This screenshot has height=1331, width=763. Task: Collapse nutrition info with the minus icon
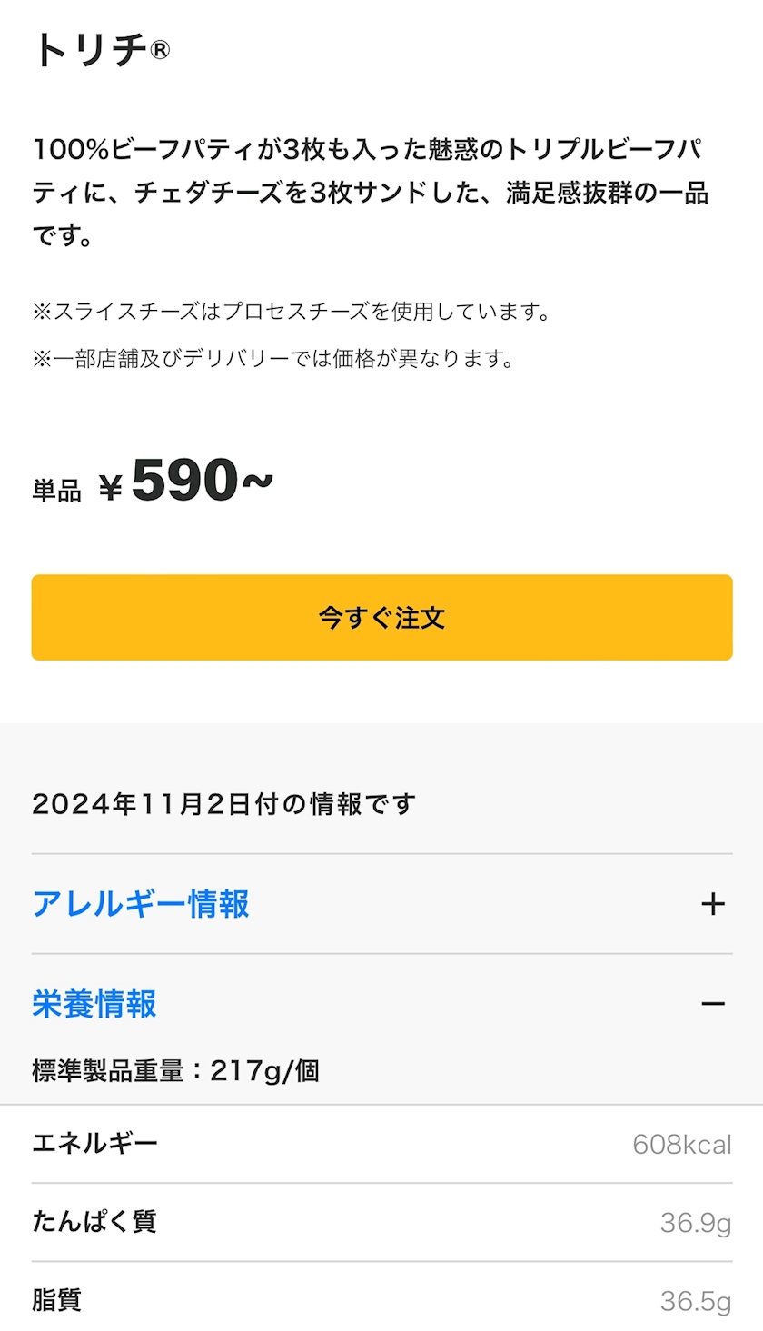(x=713, y=1004)
